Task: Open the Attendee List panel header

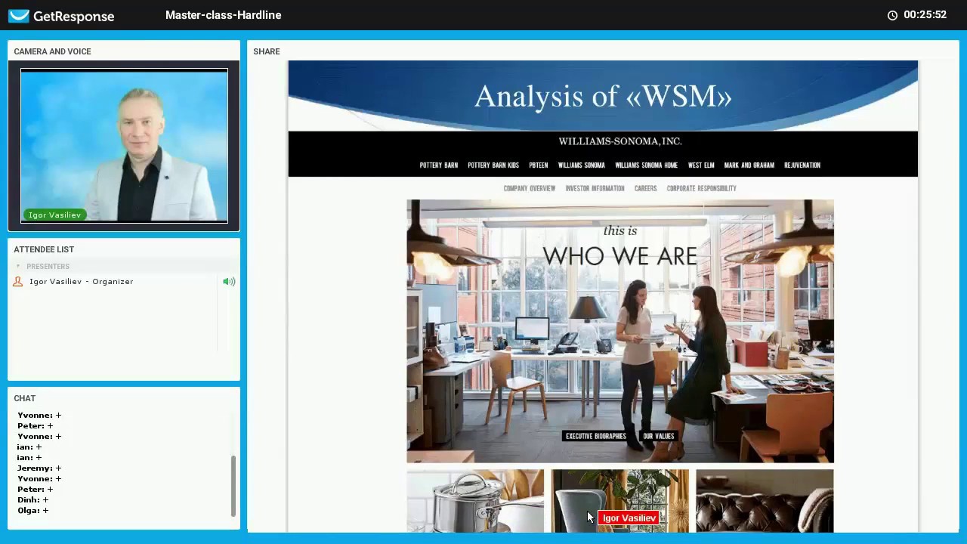Action: pos(44,249)
